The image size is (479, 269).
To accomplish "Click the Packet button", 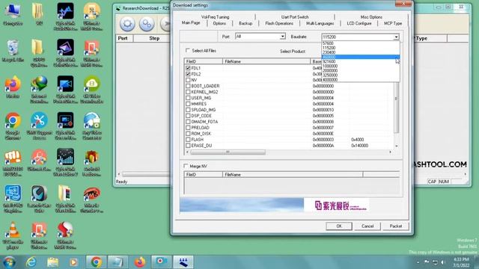I will 396,226.
